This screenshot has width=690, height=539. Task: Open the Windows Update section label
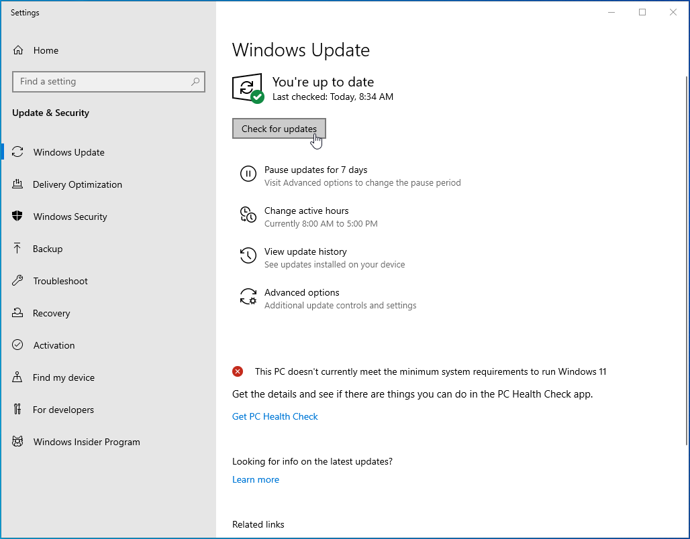pyautogui.click(x=69, y=152)
